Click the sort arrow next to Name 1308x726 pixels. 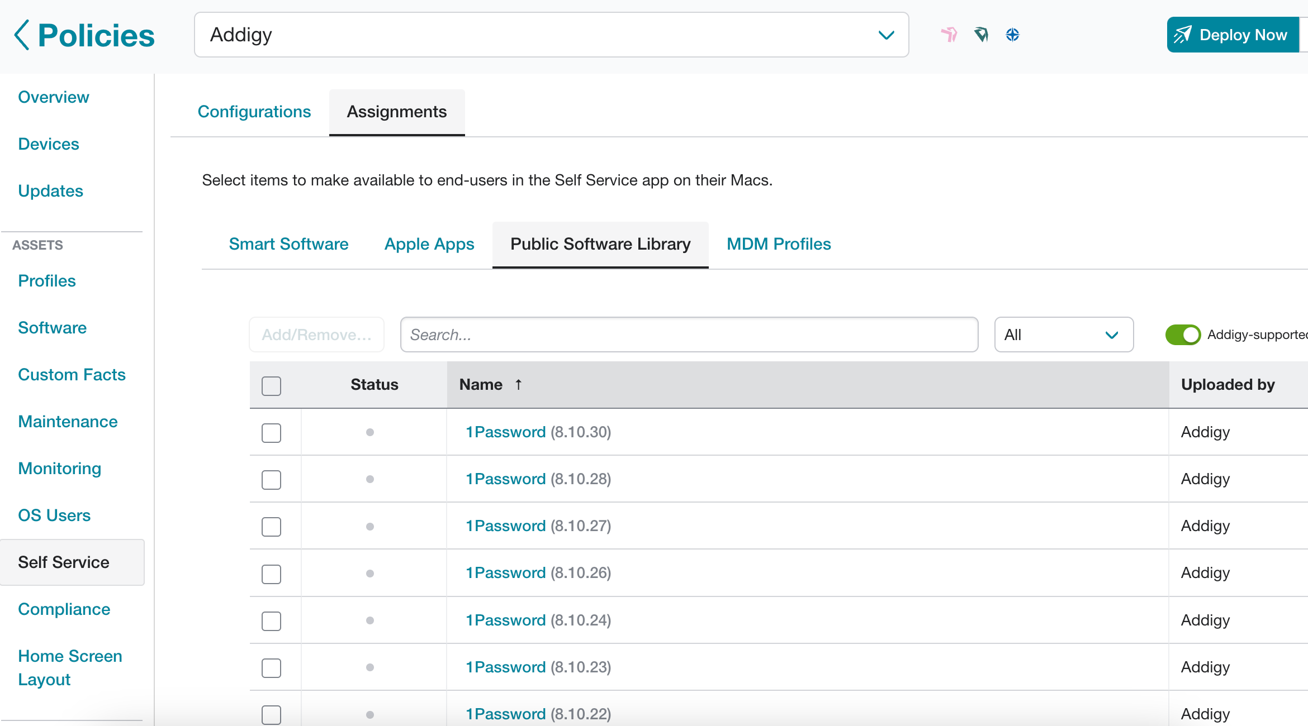tap(518, 384)
